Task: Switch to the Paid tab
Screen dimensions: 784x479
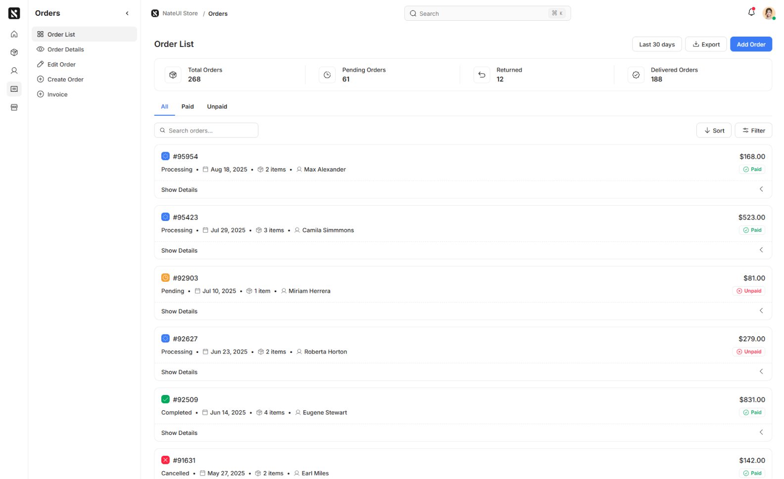Action: 188,107
